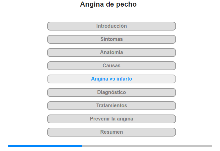
Task: Click the blue filled part of progress bar
Action: point(45,146)
